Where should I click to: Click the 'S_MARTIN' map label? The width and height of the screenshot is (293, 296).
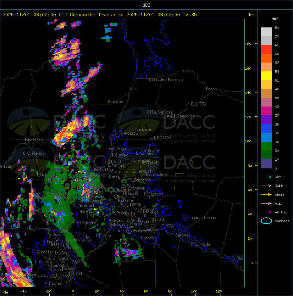point(133,205)
